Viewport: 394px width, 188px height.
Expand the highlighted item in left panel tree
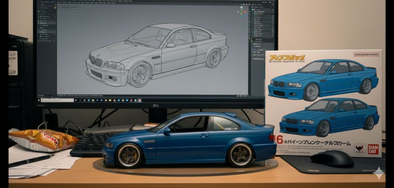pos(39,23)
